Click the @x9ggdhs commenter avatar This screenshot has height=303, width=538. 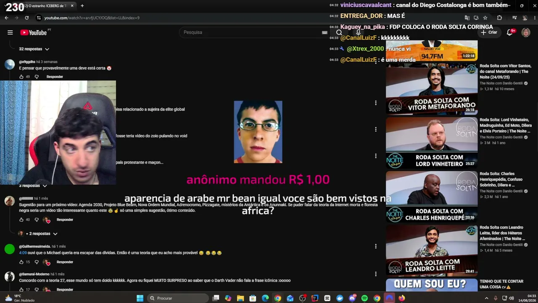tap(10, 64)
